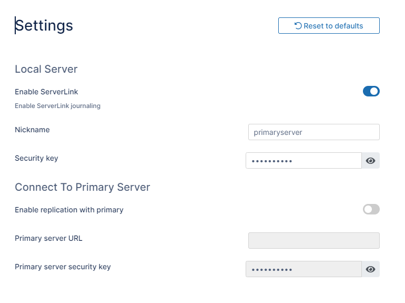405x303 pixels.
Task: Select the Primary server URL text box
Action: (x=313, y=241)
